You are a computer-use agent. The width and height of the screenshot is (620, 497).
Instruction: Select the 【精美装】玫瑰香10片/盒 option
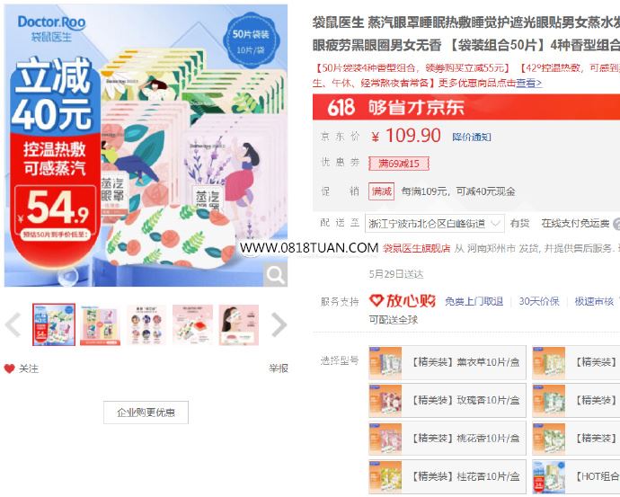coord(447,400)
